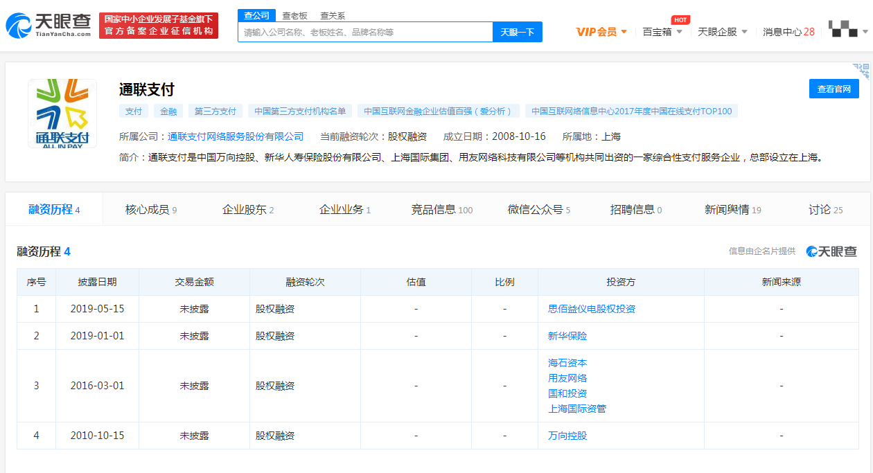
Task: Open investor 海石资本 link
Action: (x=567, y=363)
